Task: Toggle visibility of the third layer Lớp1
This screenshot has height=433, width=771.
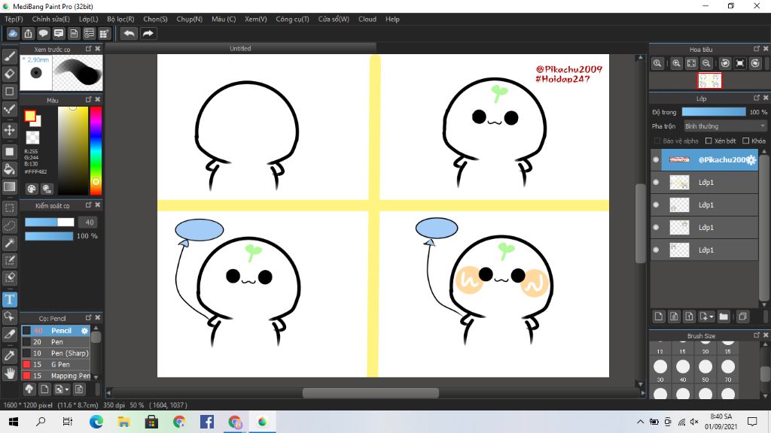Action: point(656,204)
